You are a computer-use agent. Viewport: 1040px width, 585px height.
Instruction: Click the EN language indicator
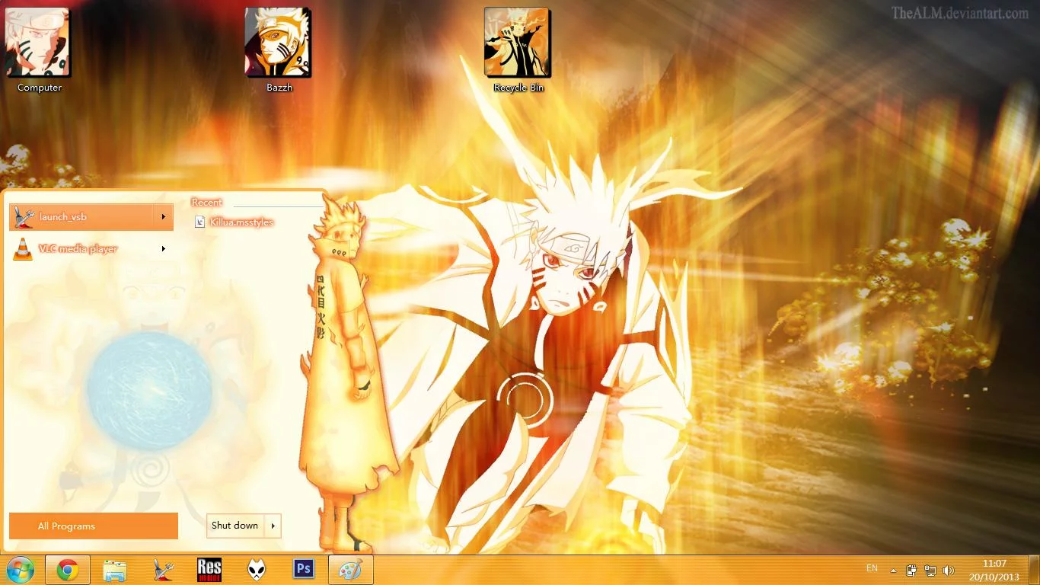(x=872, y=568)
